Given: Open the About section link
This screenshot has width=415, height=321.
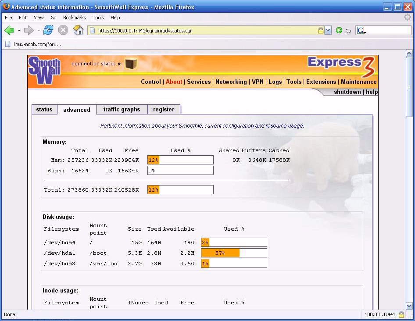Looking at the screenshot, I should [x=174, y=82].
